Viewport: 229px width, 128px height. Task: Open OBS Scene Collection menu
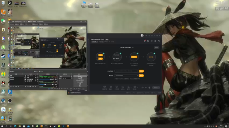click(x=35, y=24)
